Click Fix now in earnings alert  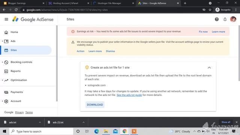pyautogui.click(x=203, y=31)
